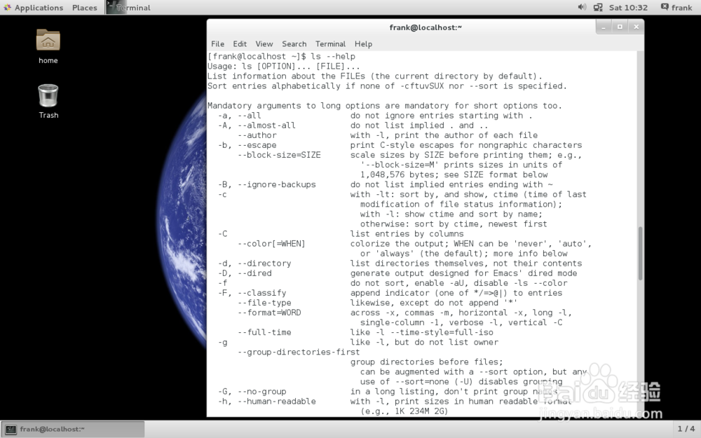701x438 pixels.
Task: Click the chat bubble icon beside frank
Action: pyautogui.click(x=665, y=7)
